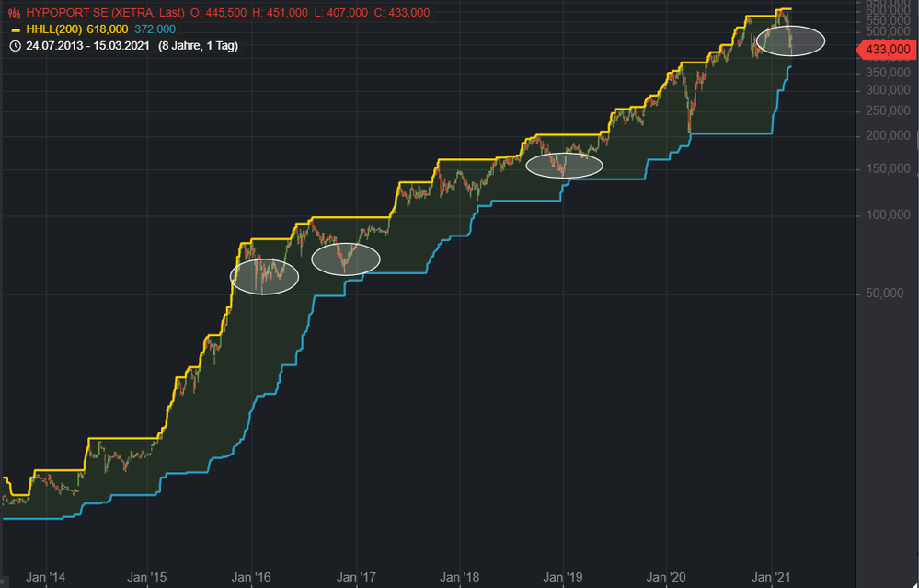Click the yellow HHLL indicator line icon
The image size is (919, 588).
pos(15,29)
